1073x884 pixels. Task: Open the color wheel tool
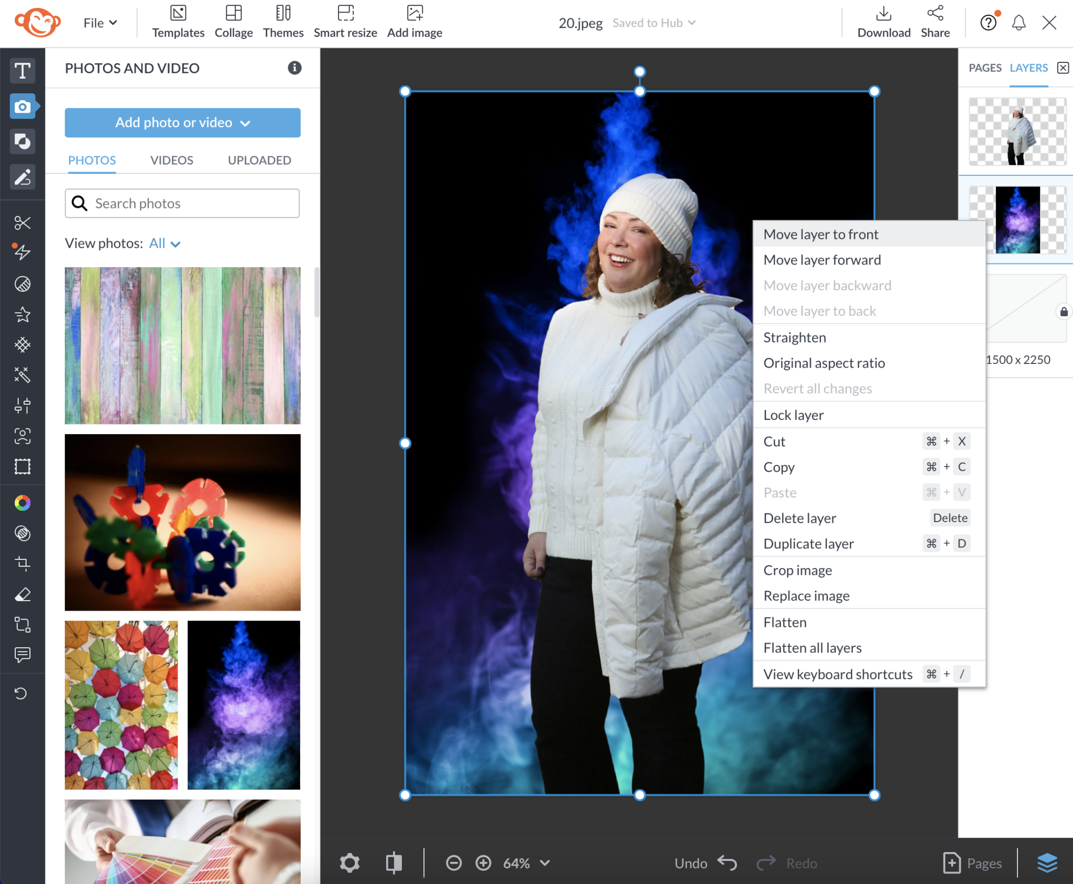23,502
